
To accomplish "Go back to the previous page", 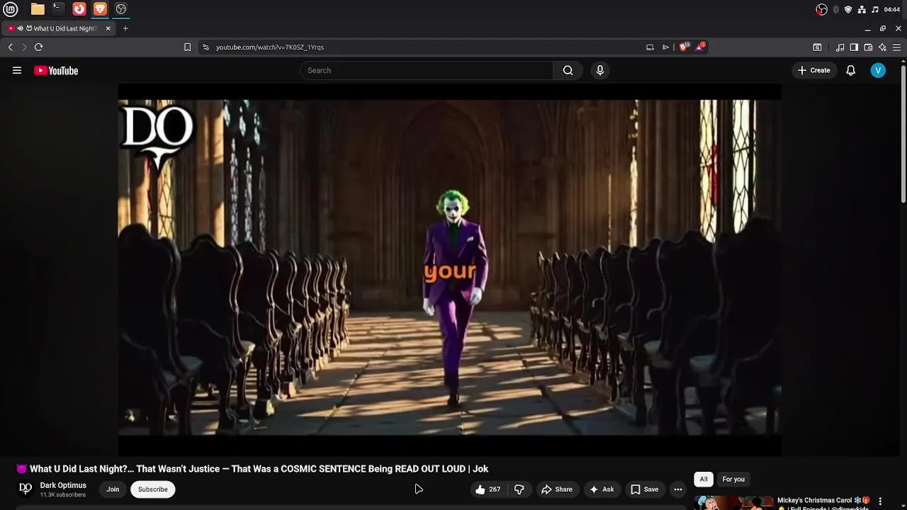I will tap(11, 47).
